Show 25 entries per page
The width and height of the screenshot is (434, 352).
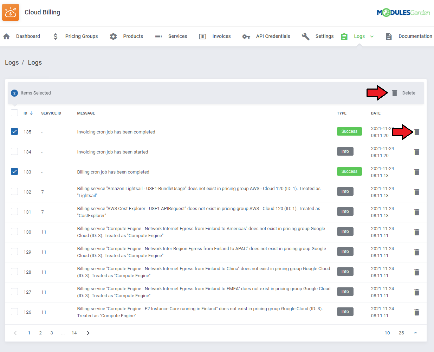click(x=401, y=333)
